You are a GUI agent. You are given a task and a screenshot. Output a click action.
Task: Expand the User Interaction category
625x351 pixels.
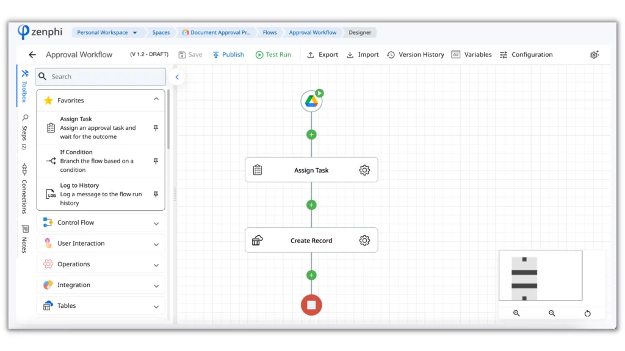pyautogui.click(x=101, y=243)
